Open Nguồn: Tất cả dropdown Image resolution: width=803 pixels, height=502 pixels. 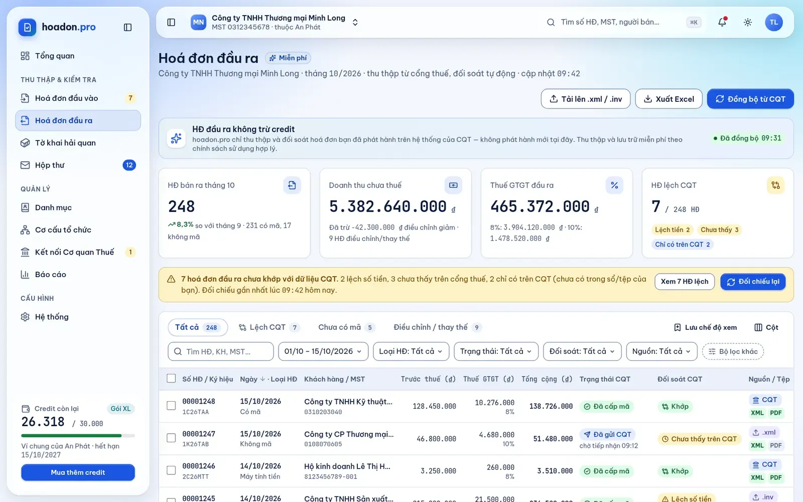661,351
